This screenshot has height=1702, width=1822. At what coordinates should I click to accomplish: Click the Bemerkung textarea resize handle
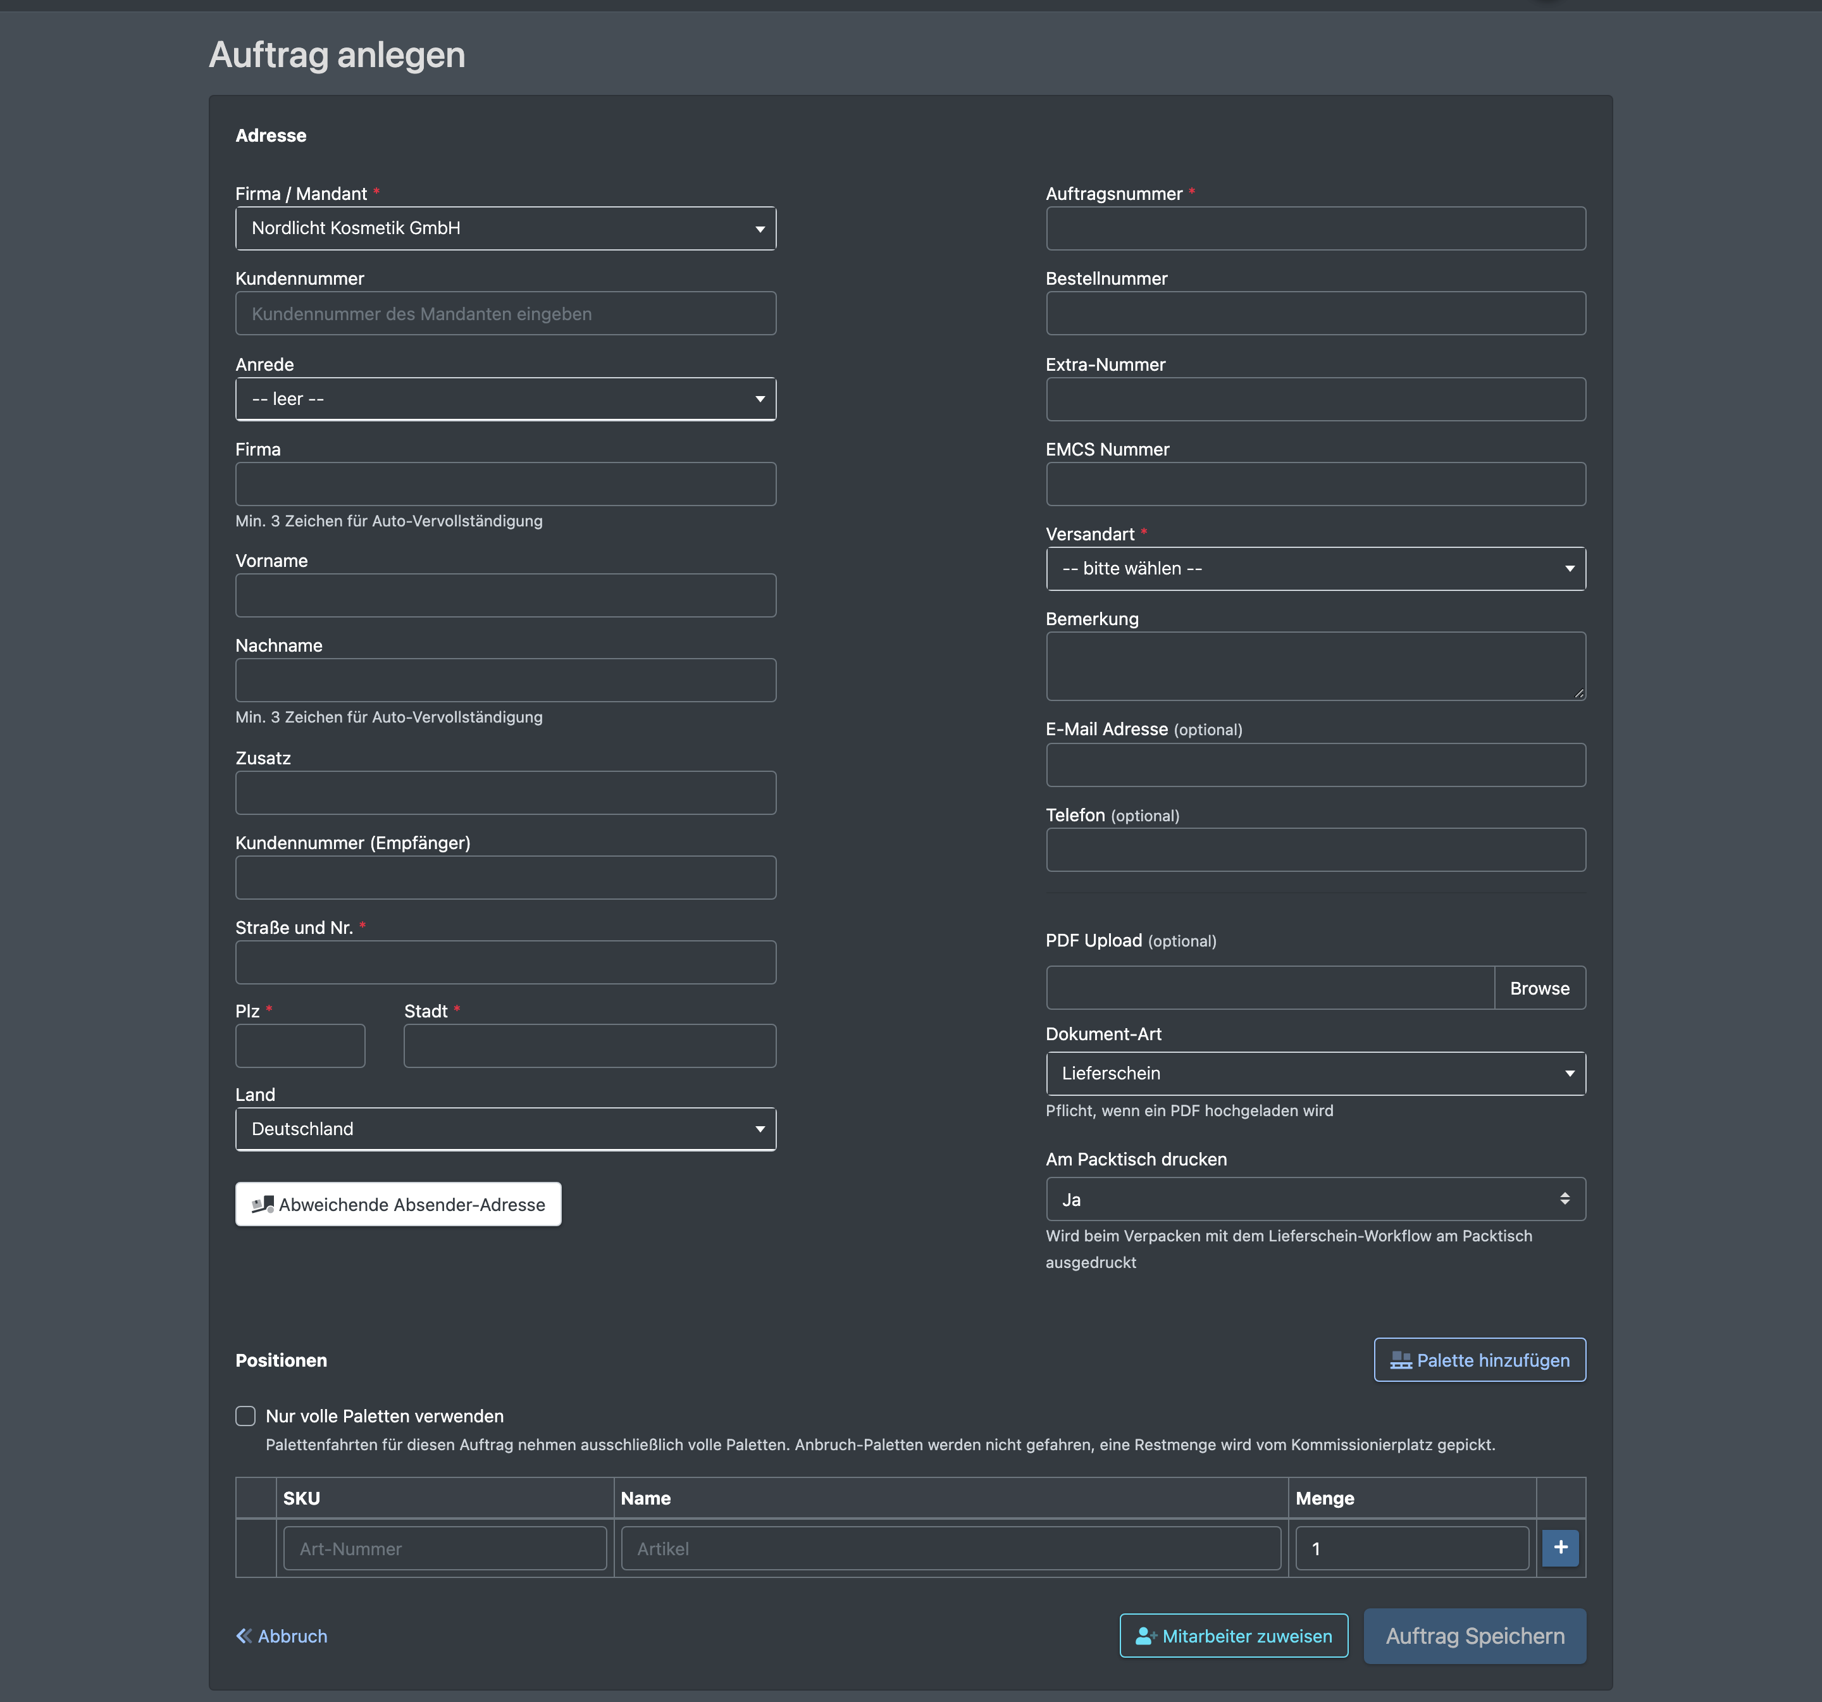coord(1579,694)
